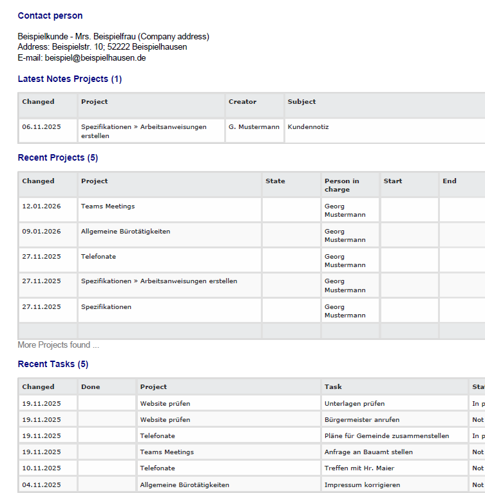Click the beispiel@beispielhausen.de email address
The image size is (485, 500).
[95, 57]
